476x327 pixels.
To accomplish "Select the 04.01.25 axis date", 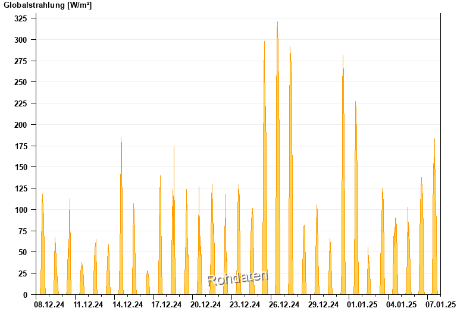I will 401,304.
